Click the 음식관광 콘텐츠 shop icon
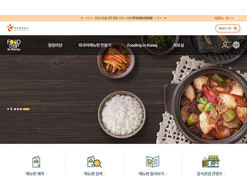The width and height of the screenshot is (247, 193). click(211, 162)
